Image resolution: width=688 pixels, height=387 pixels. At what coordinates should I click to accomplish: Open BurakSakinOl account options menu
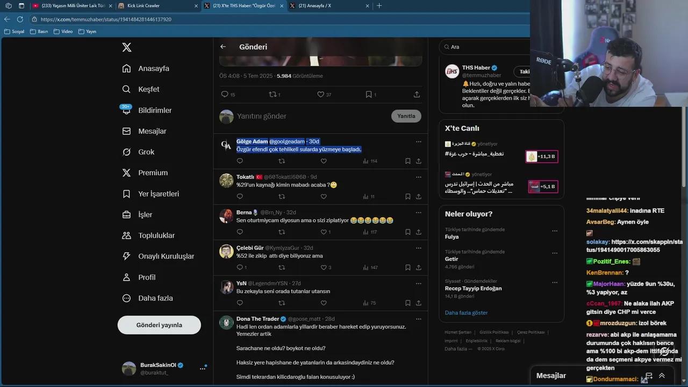(203, 368)
